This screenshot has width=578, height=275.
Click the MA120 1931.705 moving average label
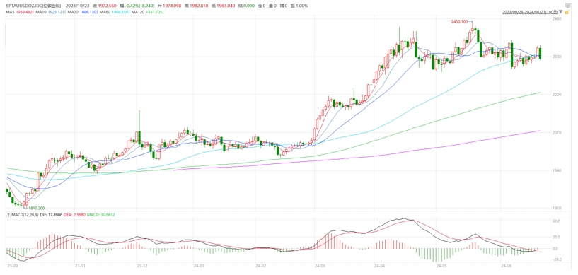[147, 12]
